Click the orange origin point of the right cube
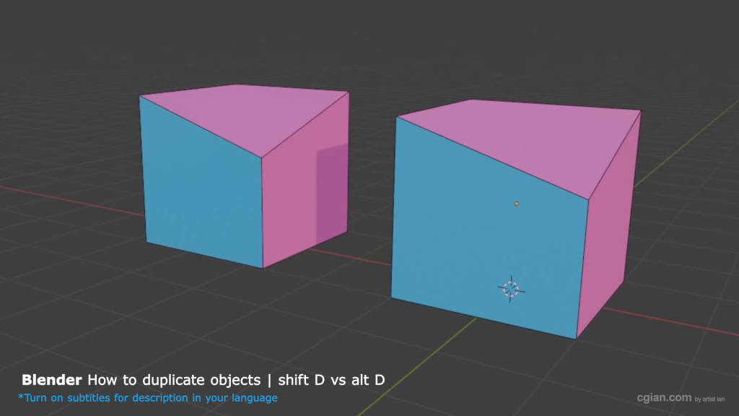Image resolution: width=739 pixels, height=416 pixels. 517,204
